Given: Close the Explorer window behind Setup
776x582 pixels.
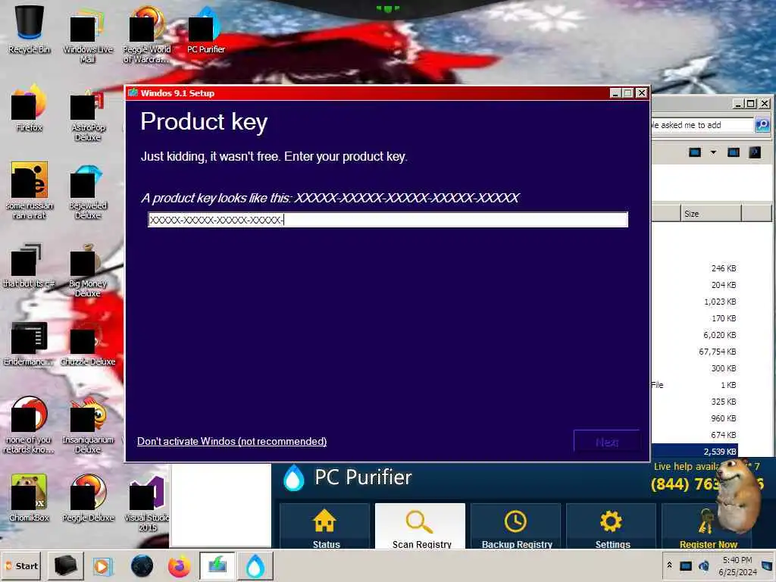Looking at the screenshot, I should 765,103.
